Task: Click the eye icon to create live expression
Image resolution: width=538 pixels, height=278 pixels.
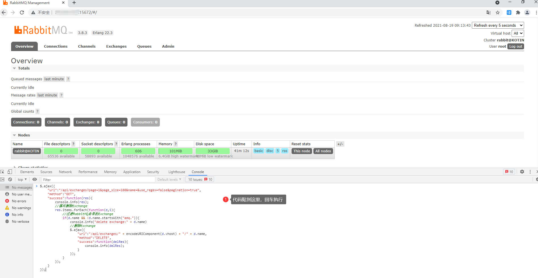Action: coord(35,180)
